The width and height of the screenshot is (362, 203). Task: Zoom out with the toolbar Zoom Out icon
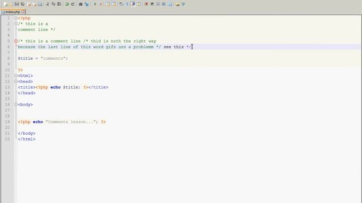(x=101, y=4)
